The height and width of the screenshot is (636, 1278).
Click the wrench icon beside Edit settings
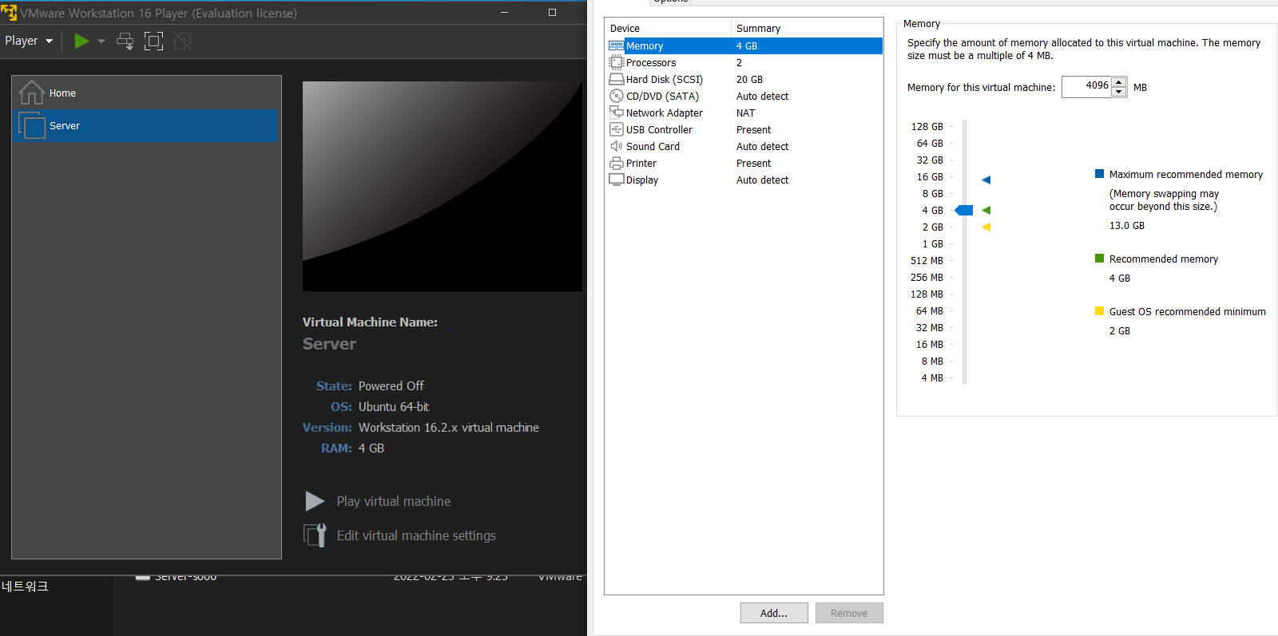[315, 535]
